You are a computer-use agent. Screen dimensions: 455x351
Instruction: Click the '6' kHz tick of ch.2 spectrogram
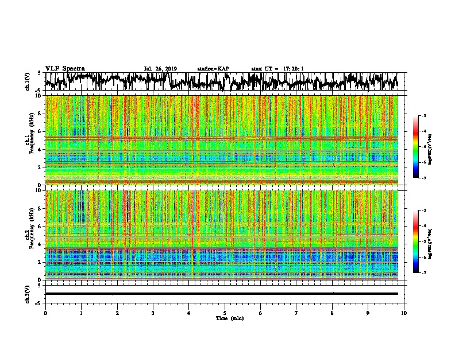pos(40,227)
